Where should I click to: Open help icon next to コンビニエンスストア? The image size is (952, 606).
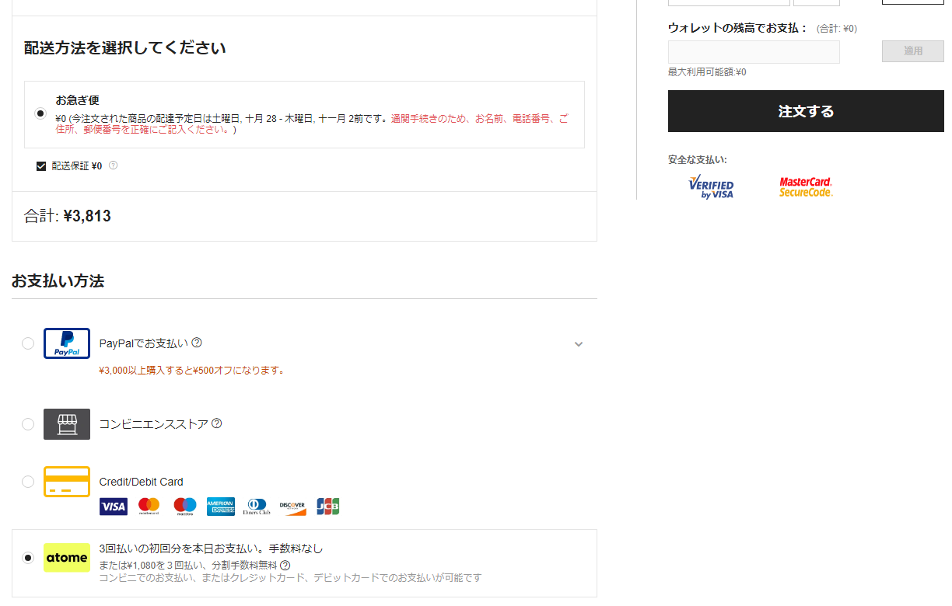pos(217,423)
